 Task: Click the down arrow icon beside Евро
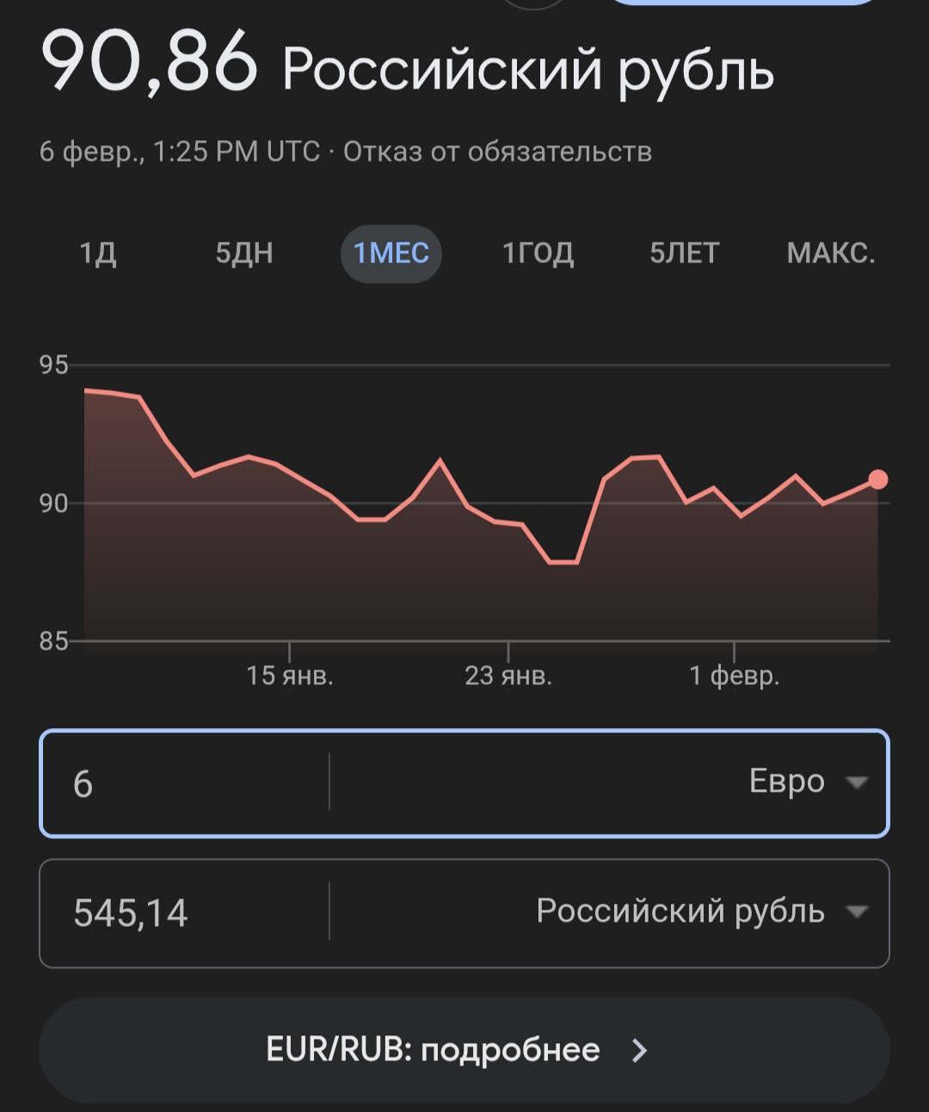[857, 782]
